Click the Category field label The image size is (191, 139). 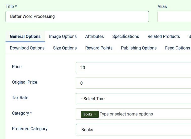pyautogui.click(x=22, y=113)
